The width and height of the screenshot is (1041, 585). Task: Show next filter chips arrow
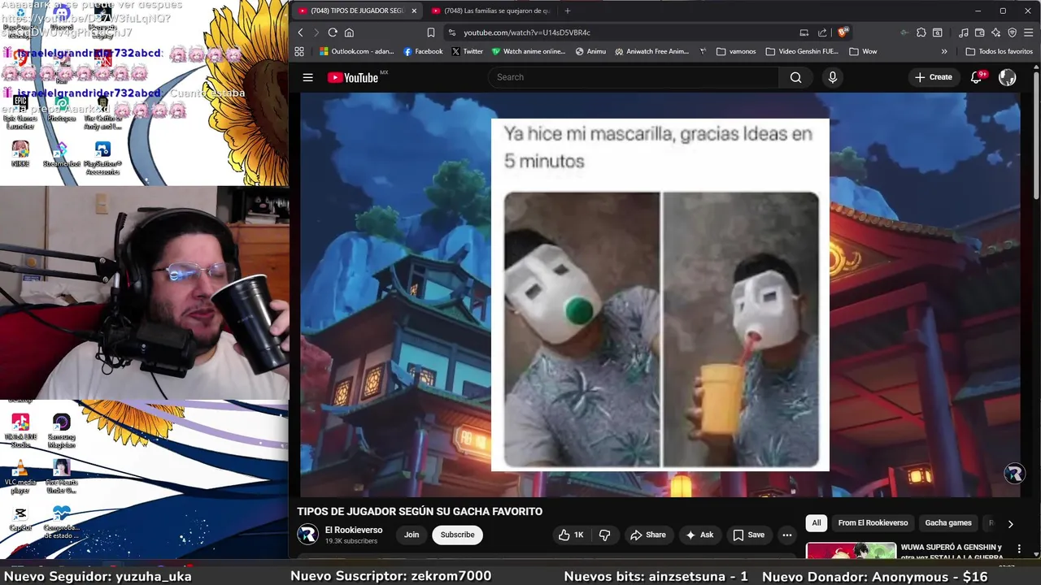coord(1010,524)
